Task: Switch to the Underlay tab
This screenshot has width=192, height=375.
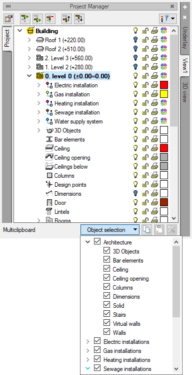Action: [185, 37]
